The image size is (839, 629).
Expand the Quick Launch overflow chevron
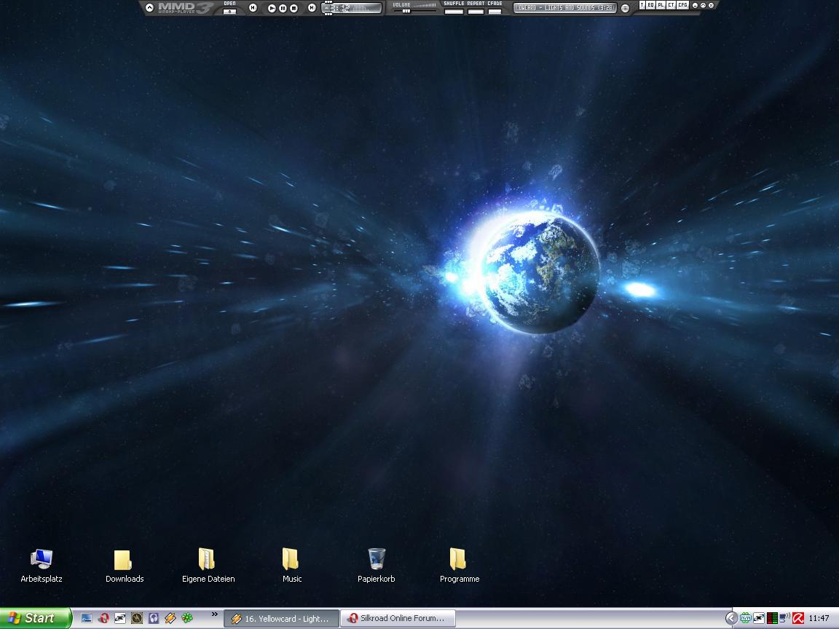click(x=214, y=614)
